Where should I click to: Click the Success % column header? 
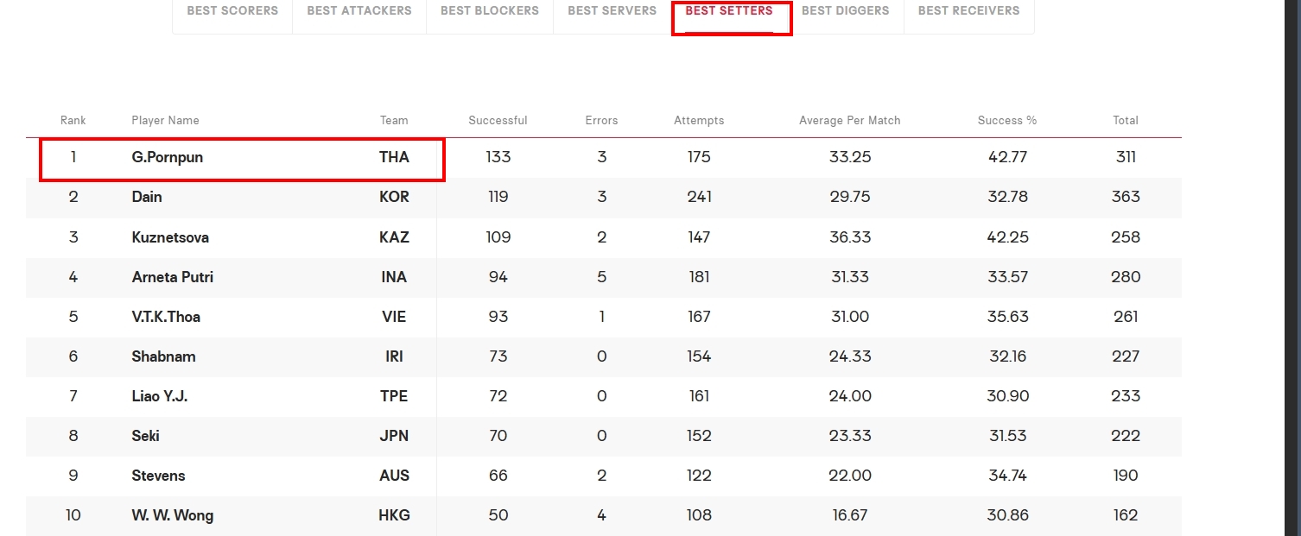(1007, 121)
